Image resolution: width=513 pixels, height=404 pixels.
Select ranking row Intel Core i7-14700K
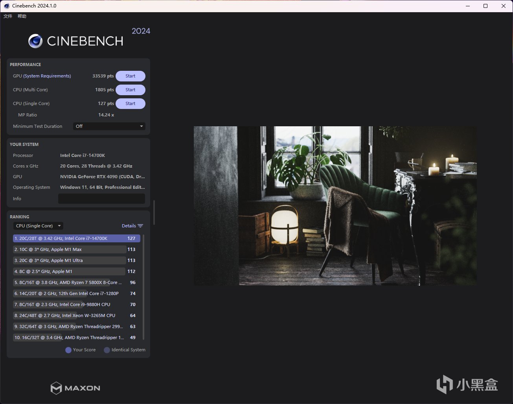pos(77,238)
